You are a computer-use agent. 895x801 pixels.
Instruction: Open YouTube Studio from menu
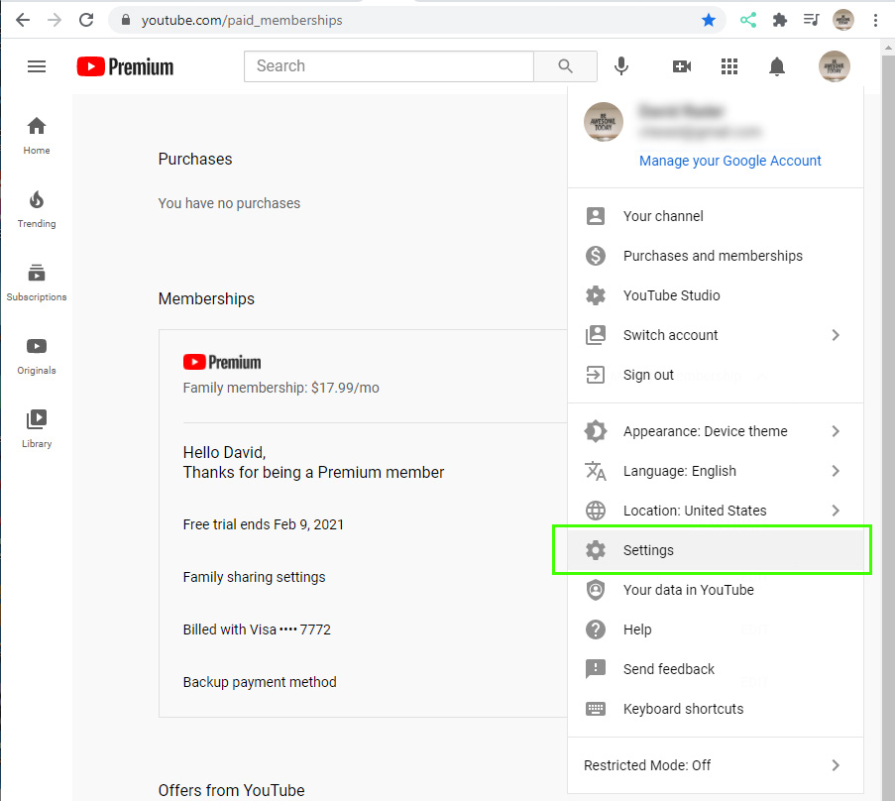[x=716, y=295]
